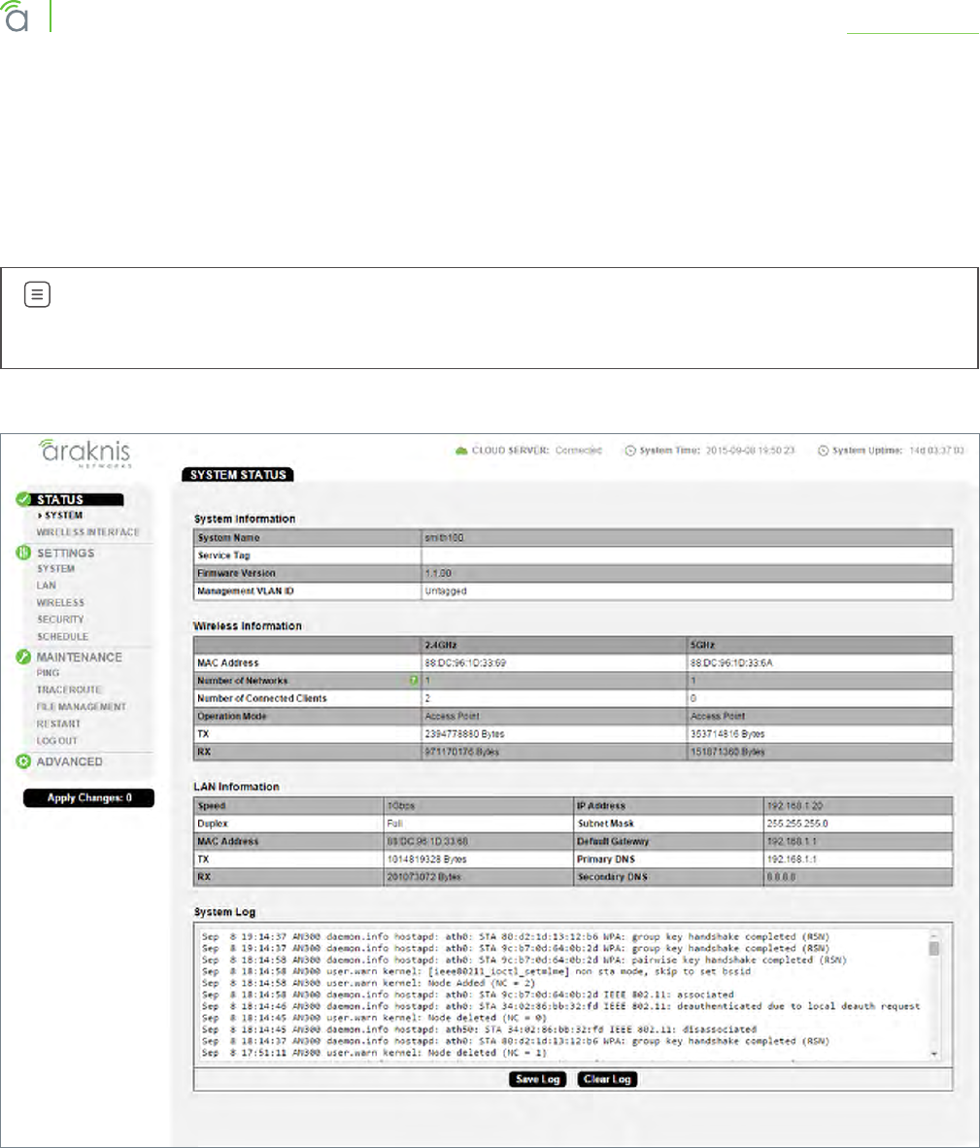The height and width of the screenshot is (1148, 980).
Task: Open Wireless Interface status page
Action: point(87,532)
